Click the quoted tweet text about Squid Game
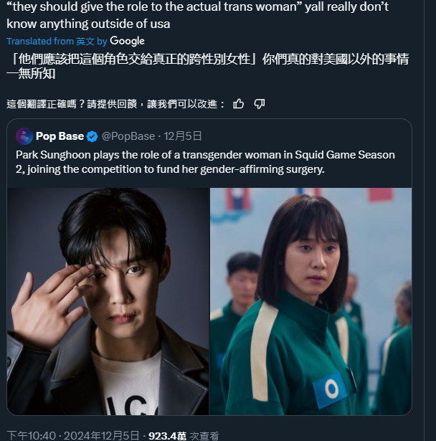The image size is (436, 441). point(205,162)
